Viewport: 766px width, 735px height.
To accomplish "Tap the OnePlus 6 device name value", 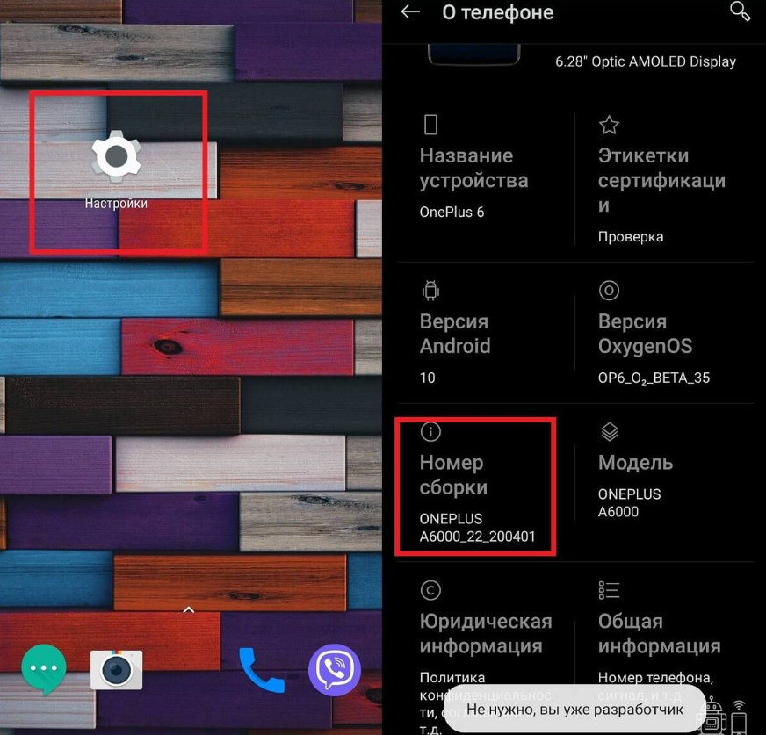I will coord(452,212).
